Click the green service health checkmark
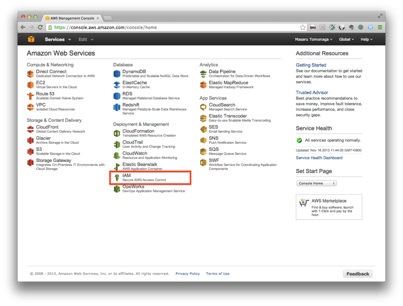 [x=299, y=140]
